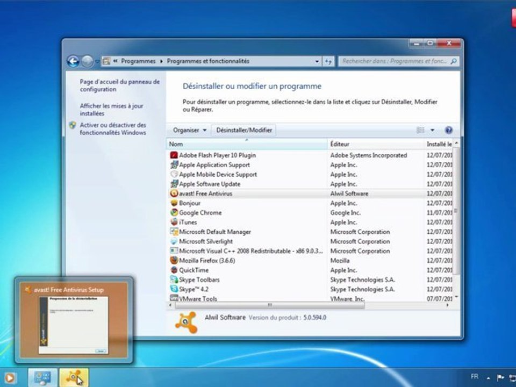Screen dimensions: 516x387
Task: Open the Organiser dropdown menu
Action: point(190,130)
